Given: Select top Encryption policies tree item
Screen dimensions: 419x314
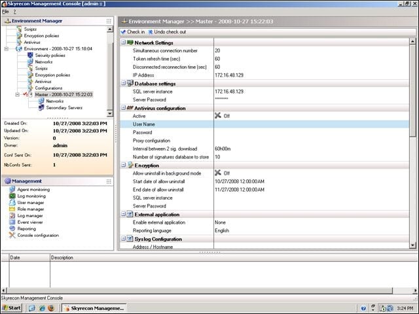Looking at the screenshot, I should pyautogui.click(x=41, y=36).
